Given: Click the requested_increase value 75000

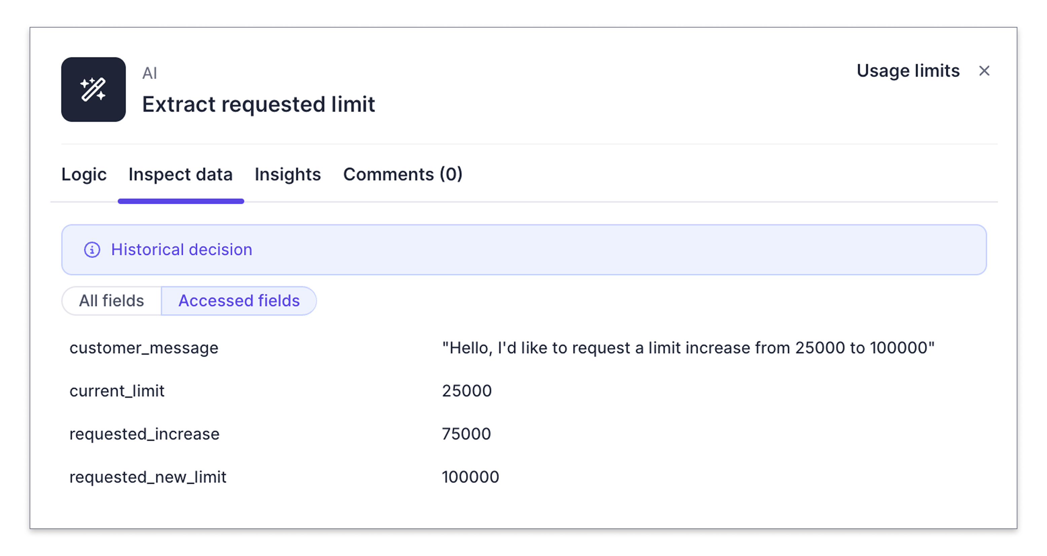Looking at the screenshot, I should coord(466,435).
